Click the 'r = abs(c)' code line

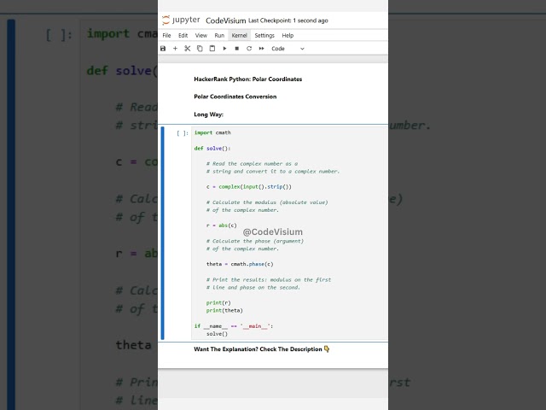pos(222,225)
